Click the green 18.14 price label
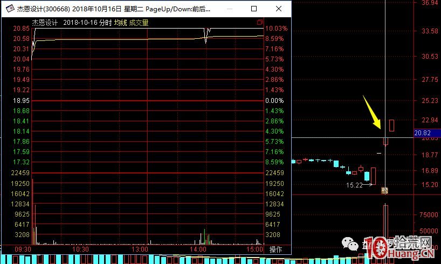 click(x=22, y=131)
